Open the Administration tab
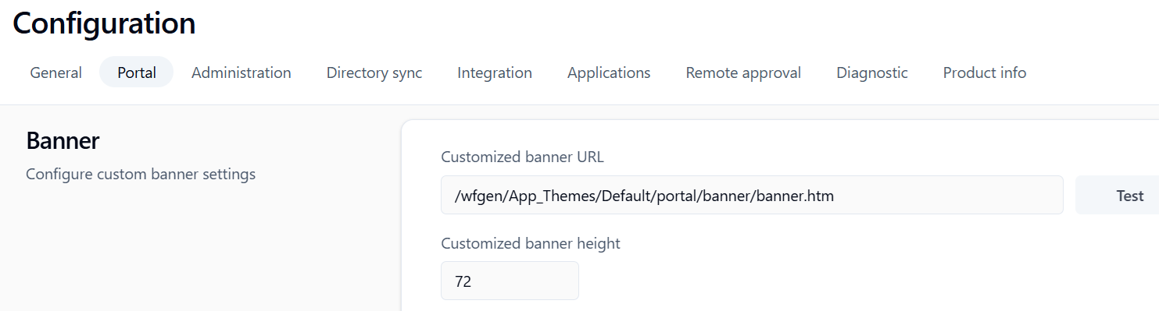Screen dimensions: 1166x311 click(241, 72)
